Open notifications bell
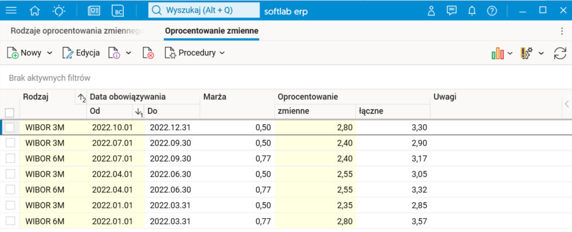572x232 pixels. point(472,10)
